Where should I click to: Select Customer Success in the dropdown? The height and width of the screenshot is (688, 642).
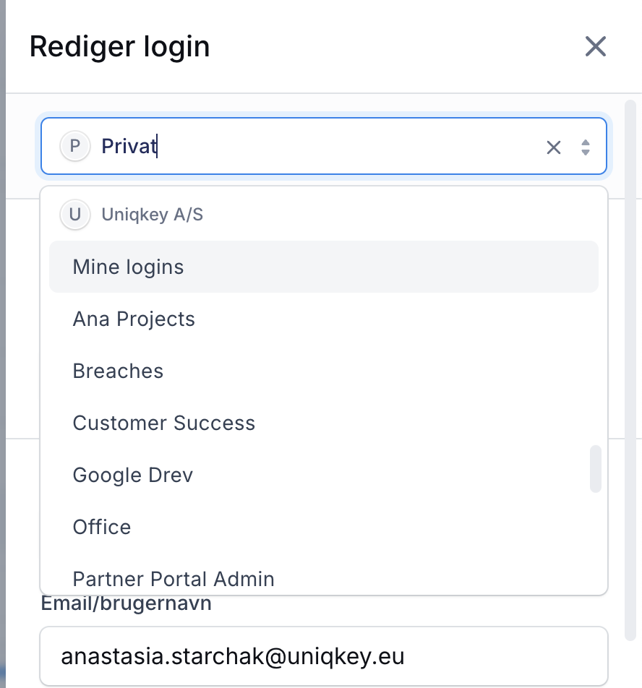coord(324,423)
